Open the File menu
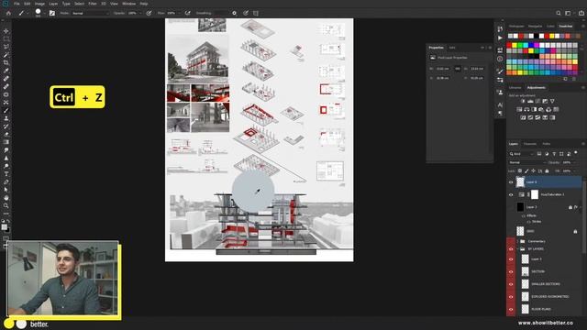 pos(17,4)
